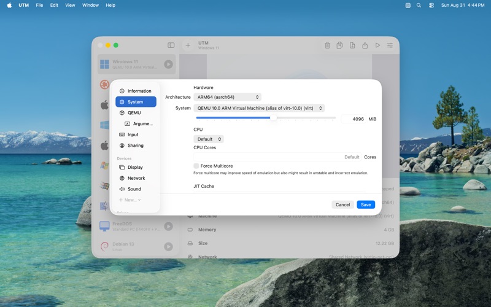Screen dimensions: 491x307
Task: Click the Network row in UTM details
Action: click(290, 257)
